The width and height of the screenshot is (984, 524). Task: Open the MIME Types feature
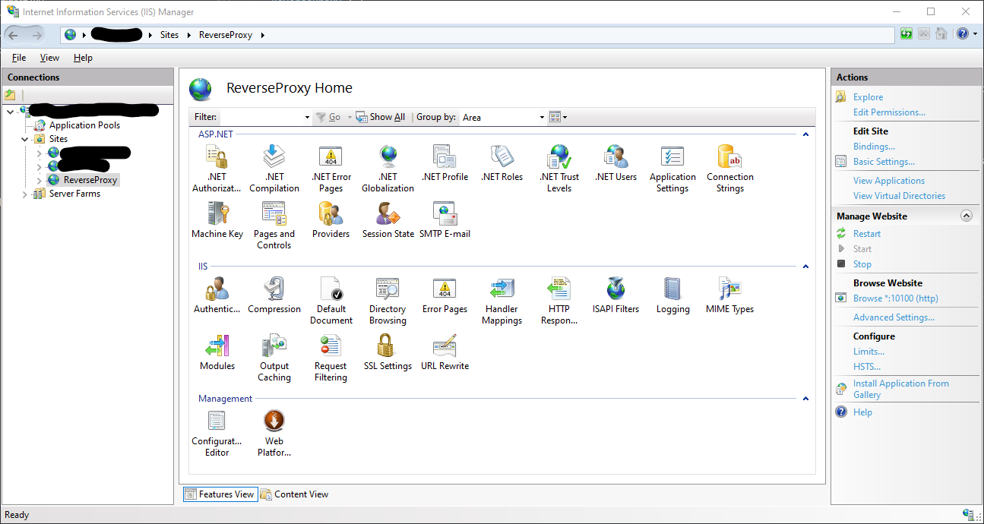point(729,296)
